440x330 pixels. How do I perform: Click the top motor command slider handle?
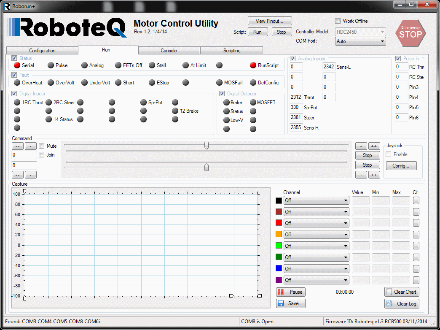point(207,145)
